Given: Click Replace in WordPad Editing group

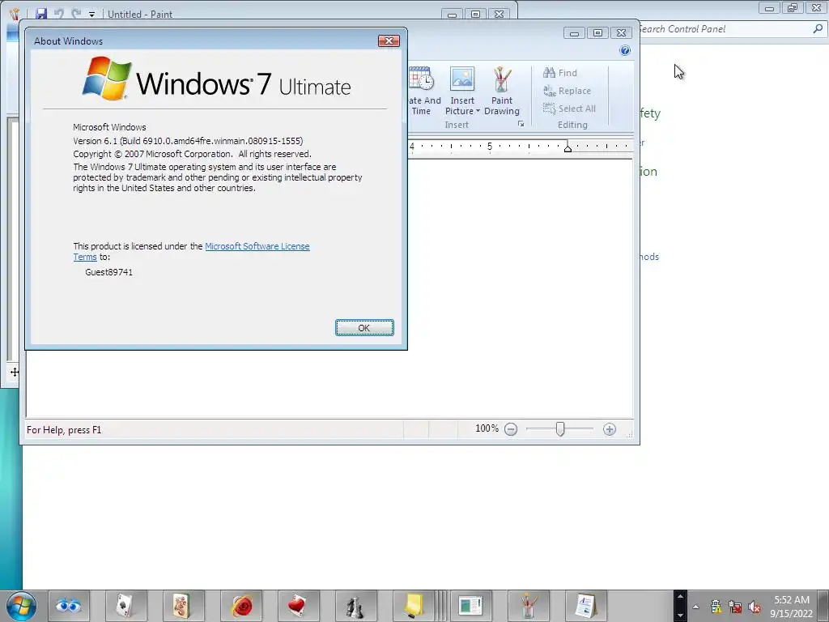Looking at the screenshot, I should [x=567, y=91].
